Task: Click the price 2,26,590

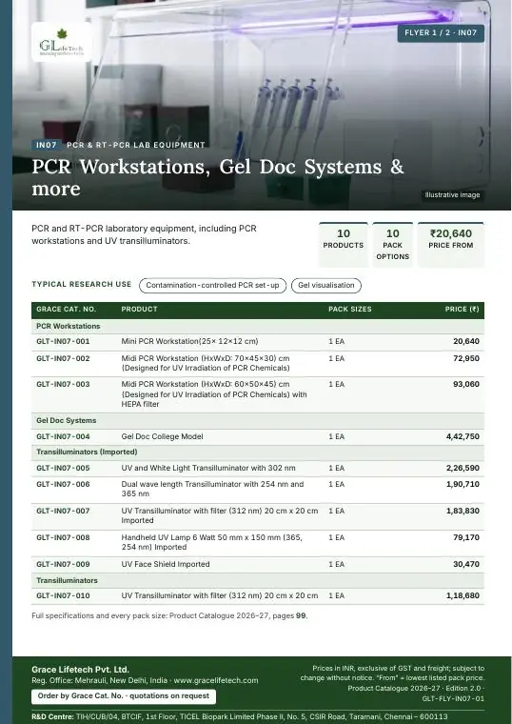Action: [x=463, y=468]
